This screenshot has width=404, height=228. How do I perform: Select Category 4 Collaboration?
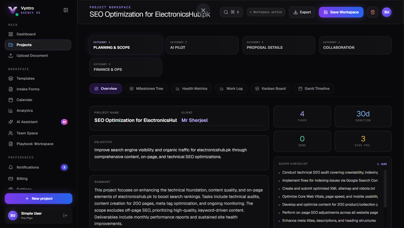pos(355,45)
